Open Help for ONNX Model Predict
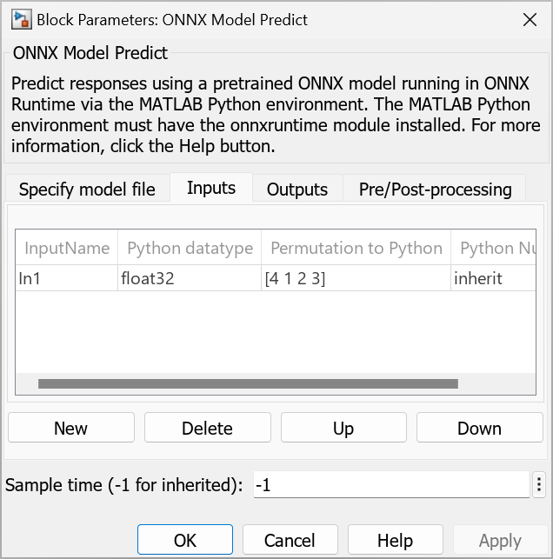This screenshot has width=553, height=559. [395, 540]
